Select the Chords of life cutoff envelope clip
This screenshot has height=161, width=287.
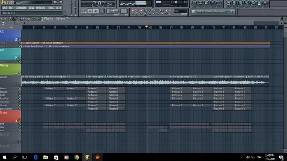[146, 43]
